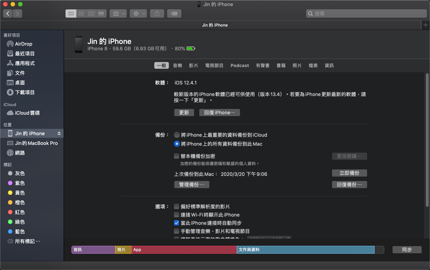Switch to the 一般 tab
Image resolution: width=430 pixels, height=270 pixels.
(162, 65)
